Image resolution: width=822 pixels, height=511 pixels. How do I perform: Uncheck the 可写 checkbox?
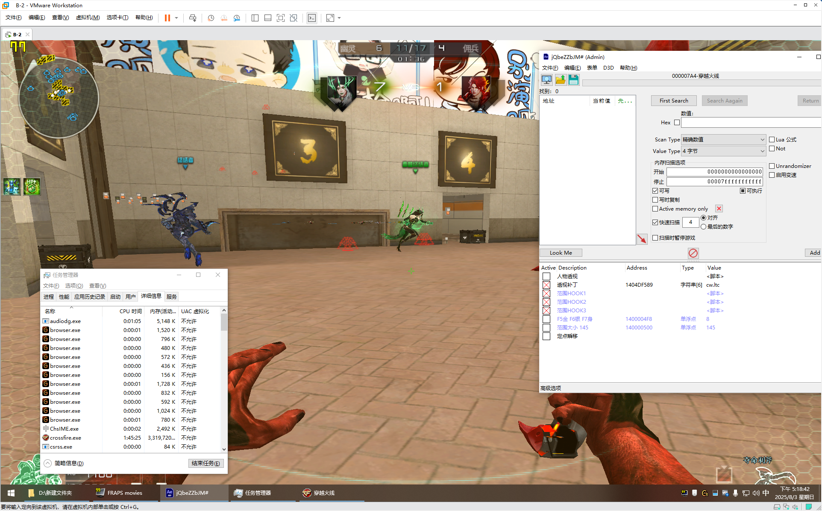coord(655,191)
